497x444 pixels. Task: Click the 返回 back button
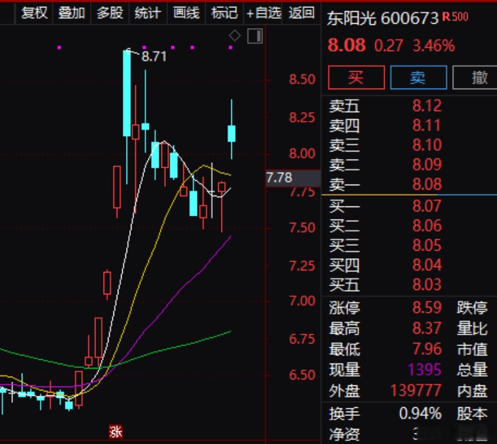(x=301, y=13)
